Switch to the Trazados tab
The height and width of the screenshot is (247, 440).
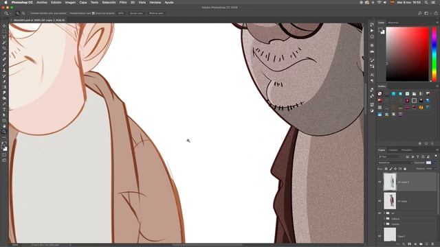tap(406, 150)
